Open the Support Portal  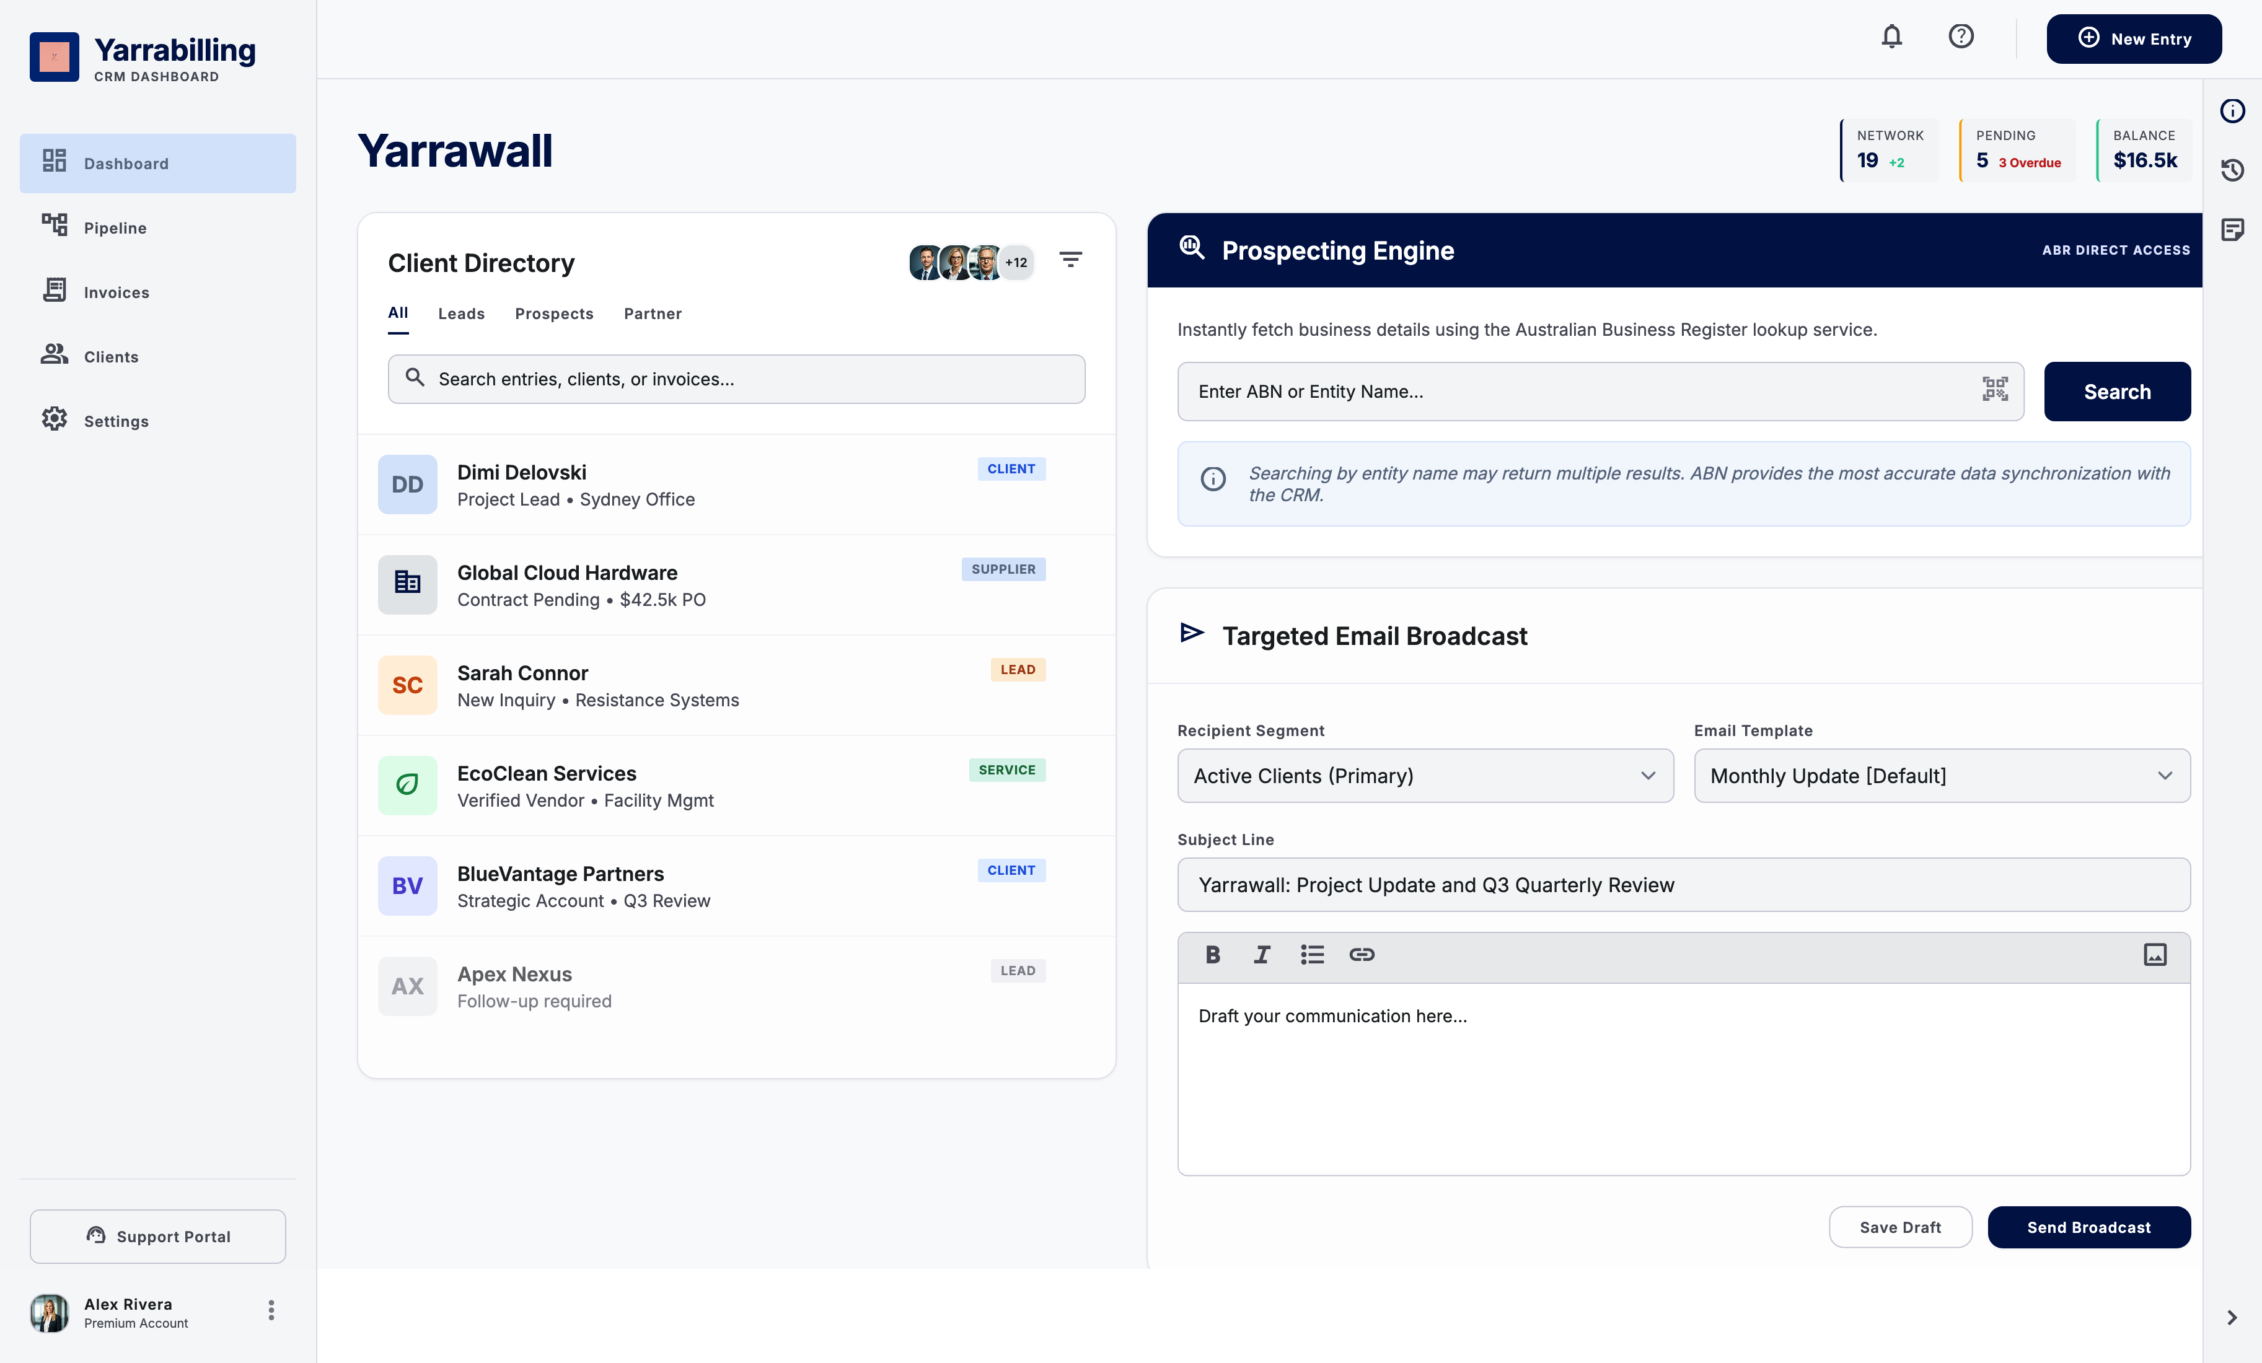tap(158, 1237)
